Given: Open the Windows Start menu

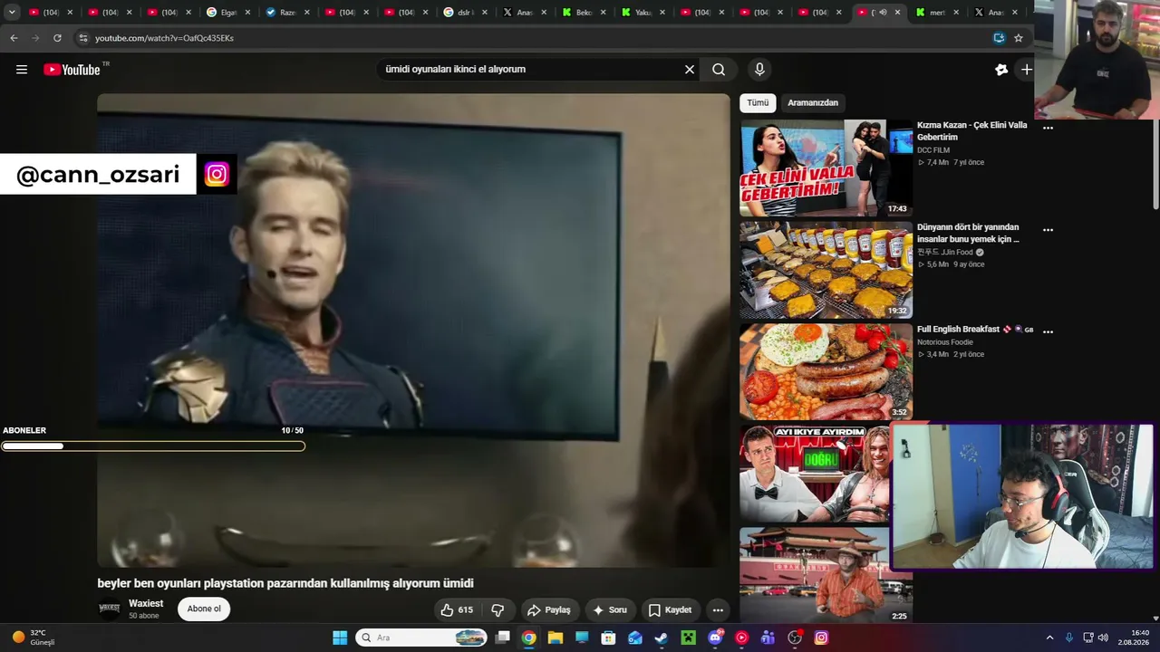Looking at the screenshot, I should click(340, 638).
